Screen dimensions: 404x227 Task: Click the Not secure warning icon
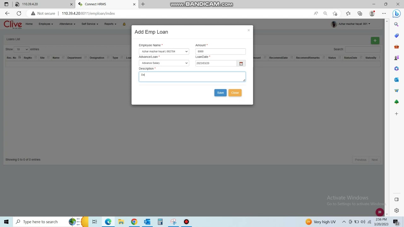(33, 13)
